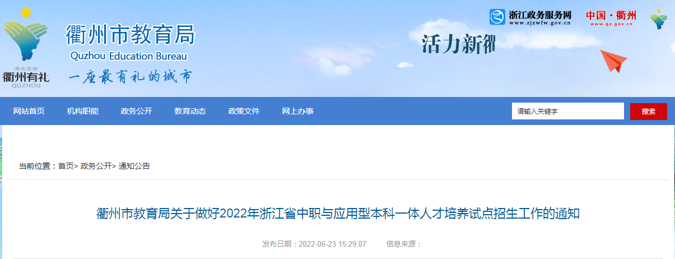This screenshot has height=259, width=675.
Task: Click the keyword search input field
Action: coord(568,111)
